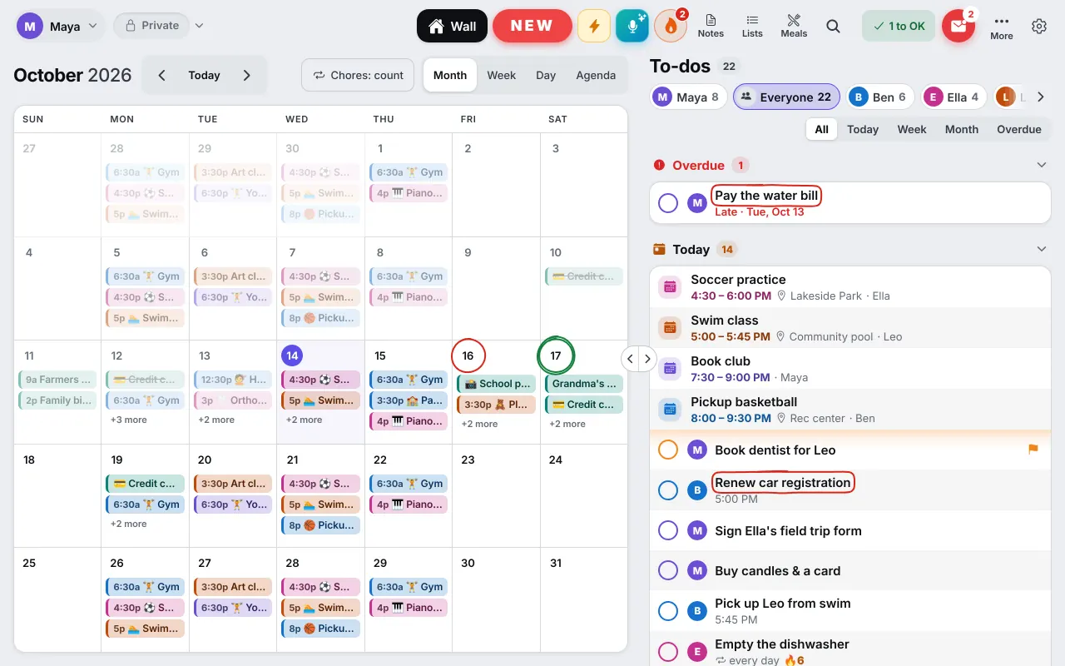
Task: Switch to the Month view tab
Action: [x=450, y=75]
